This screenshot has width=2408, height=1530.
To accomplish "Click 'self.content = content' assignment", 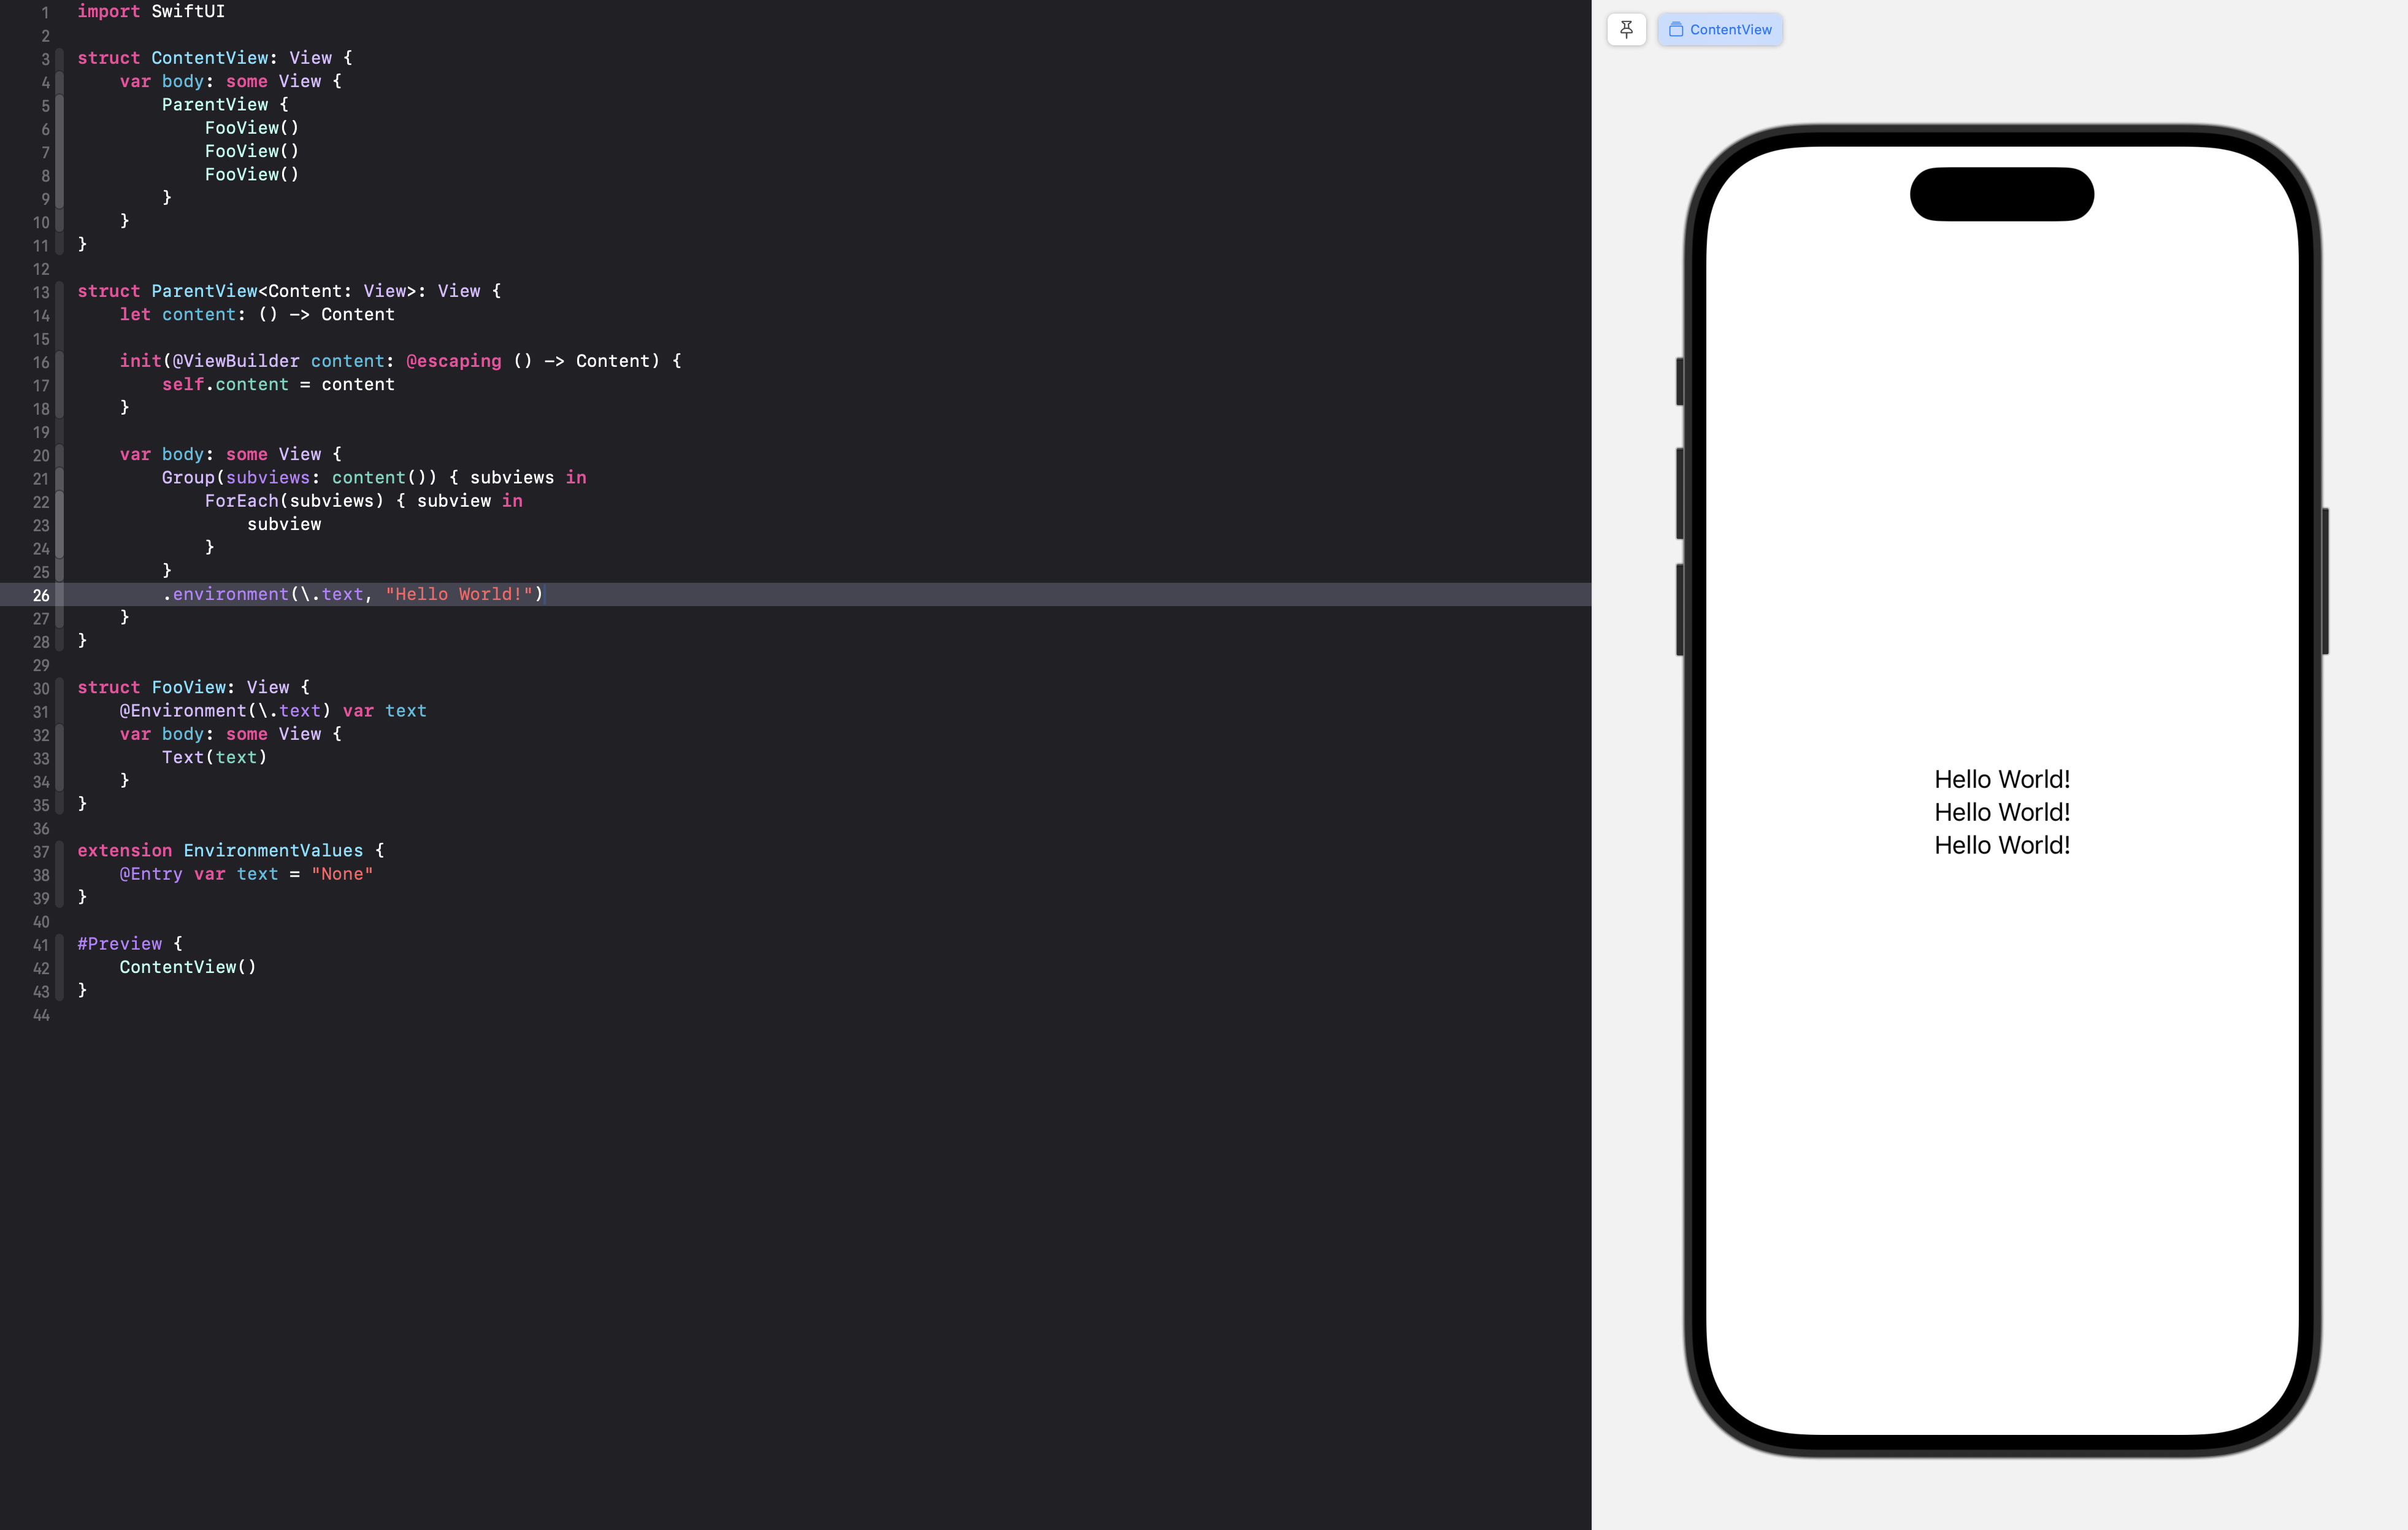I will [278, 384].
